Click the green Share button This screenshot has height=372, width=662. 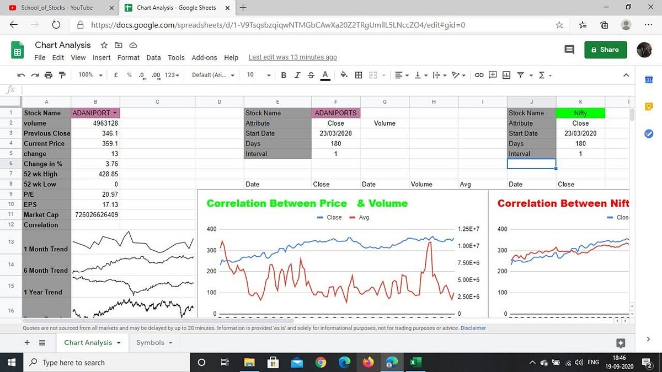tap(605, 50)
